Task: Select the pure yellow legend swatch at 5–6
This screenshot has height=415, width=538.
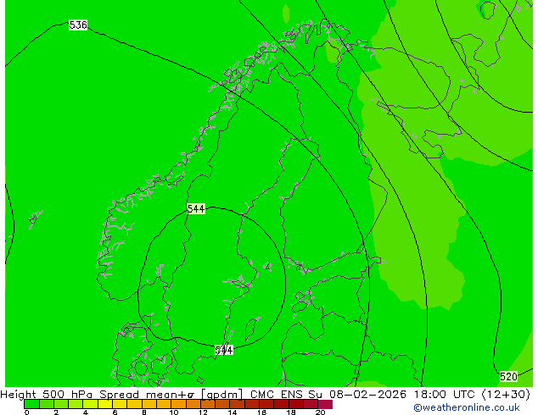Action: tap(105, 404)
